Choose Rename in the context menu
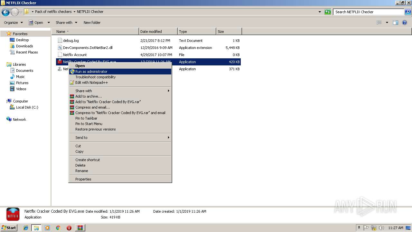This screenshot has height=232, width=412. click(120, 171)
